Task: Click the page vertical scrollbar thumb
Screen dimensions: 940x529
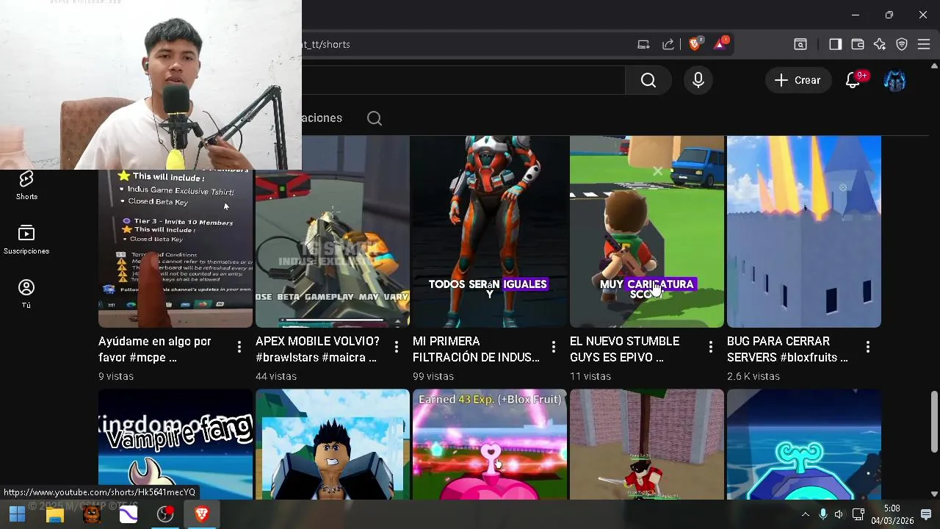Action: click(934, 422)
